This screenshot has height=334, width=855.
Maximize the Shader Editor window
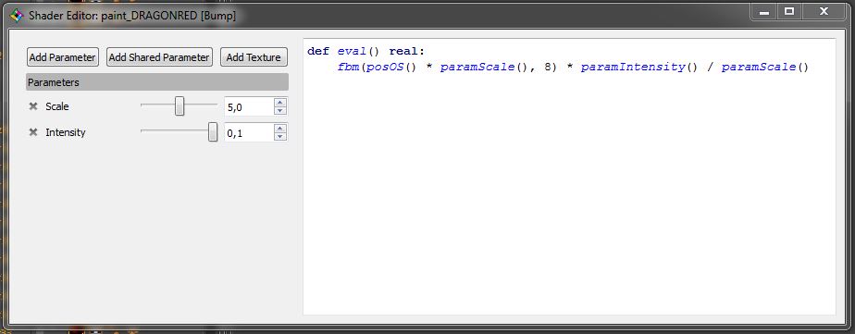click(x=789, y=11)
